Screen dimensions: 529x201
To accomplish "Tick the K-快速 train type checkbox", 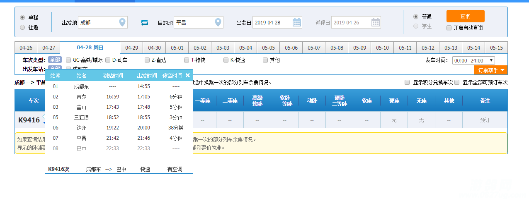I will coord(226,60).
